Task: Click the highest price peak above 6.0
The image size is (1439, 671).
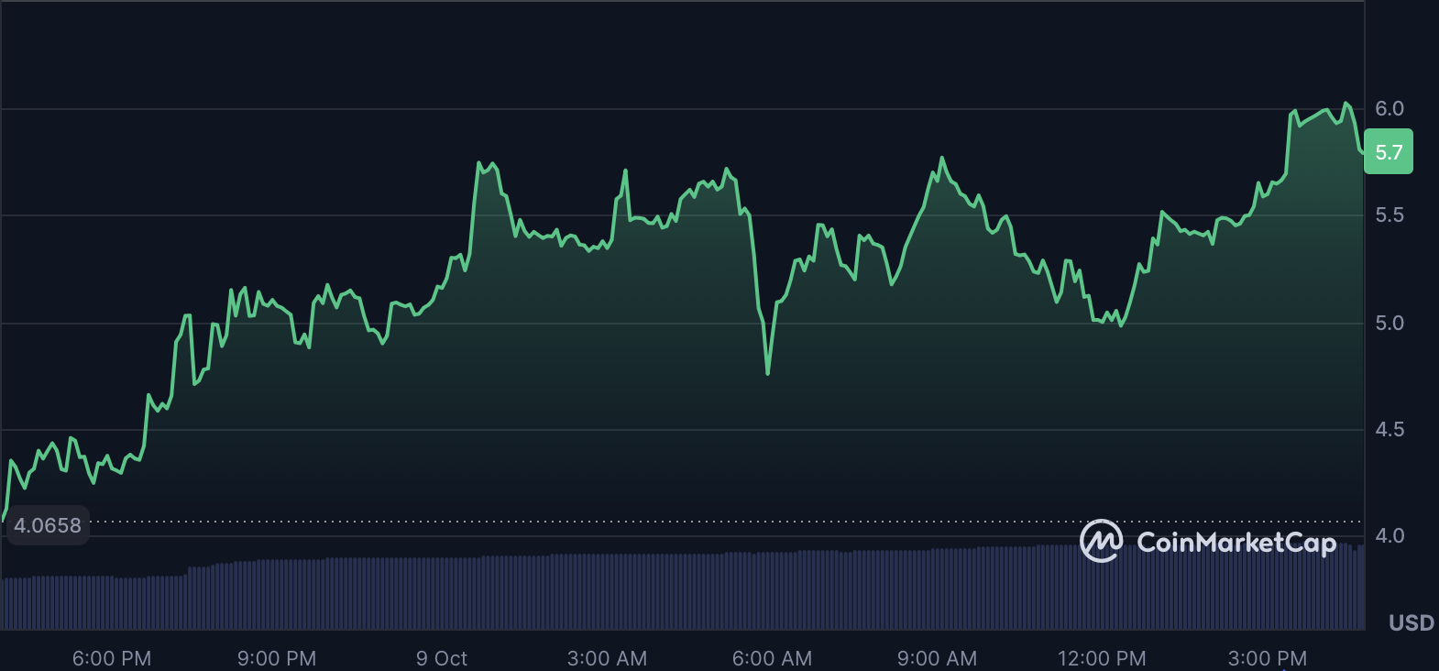Action: (1346, 104)
